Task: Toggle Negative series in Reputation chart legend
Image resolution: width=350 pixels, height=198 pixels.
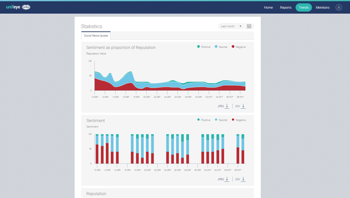Action: coord(238,47)
